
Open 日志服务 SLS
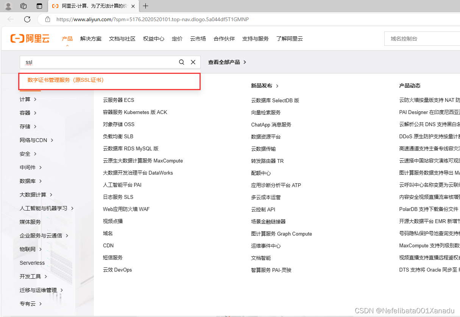pos(118,197)
